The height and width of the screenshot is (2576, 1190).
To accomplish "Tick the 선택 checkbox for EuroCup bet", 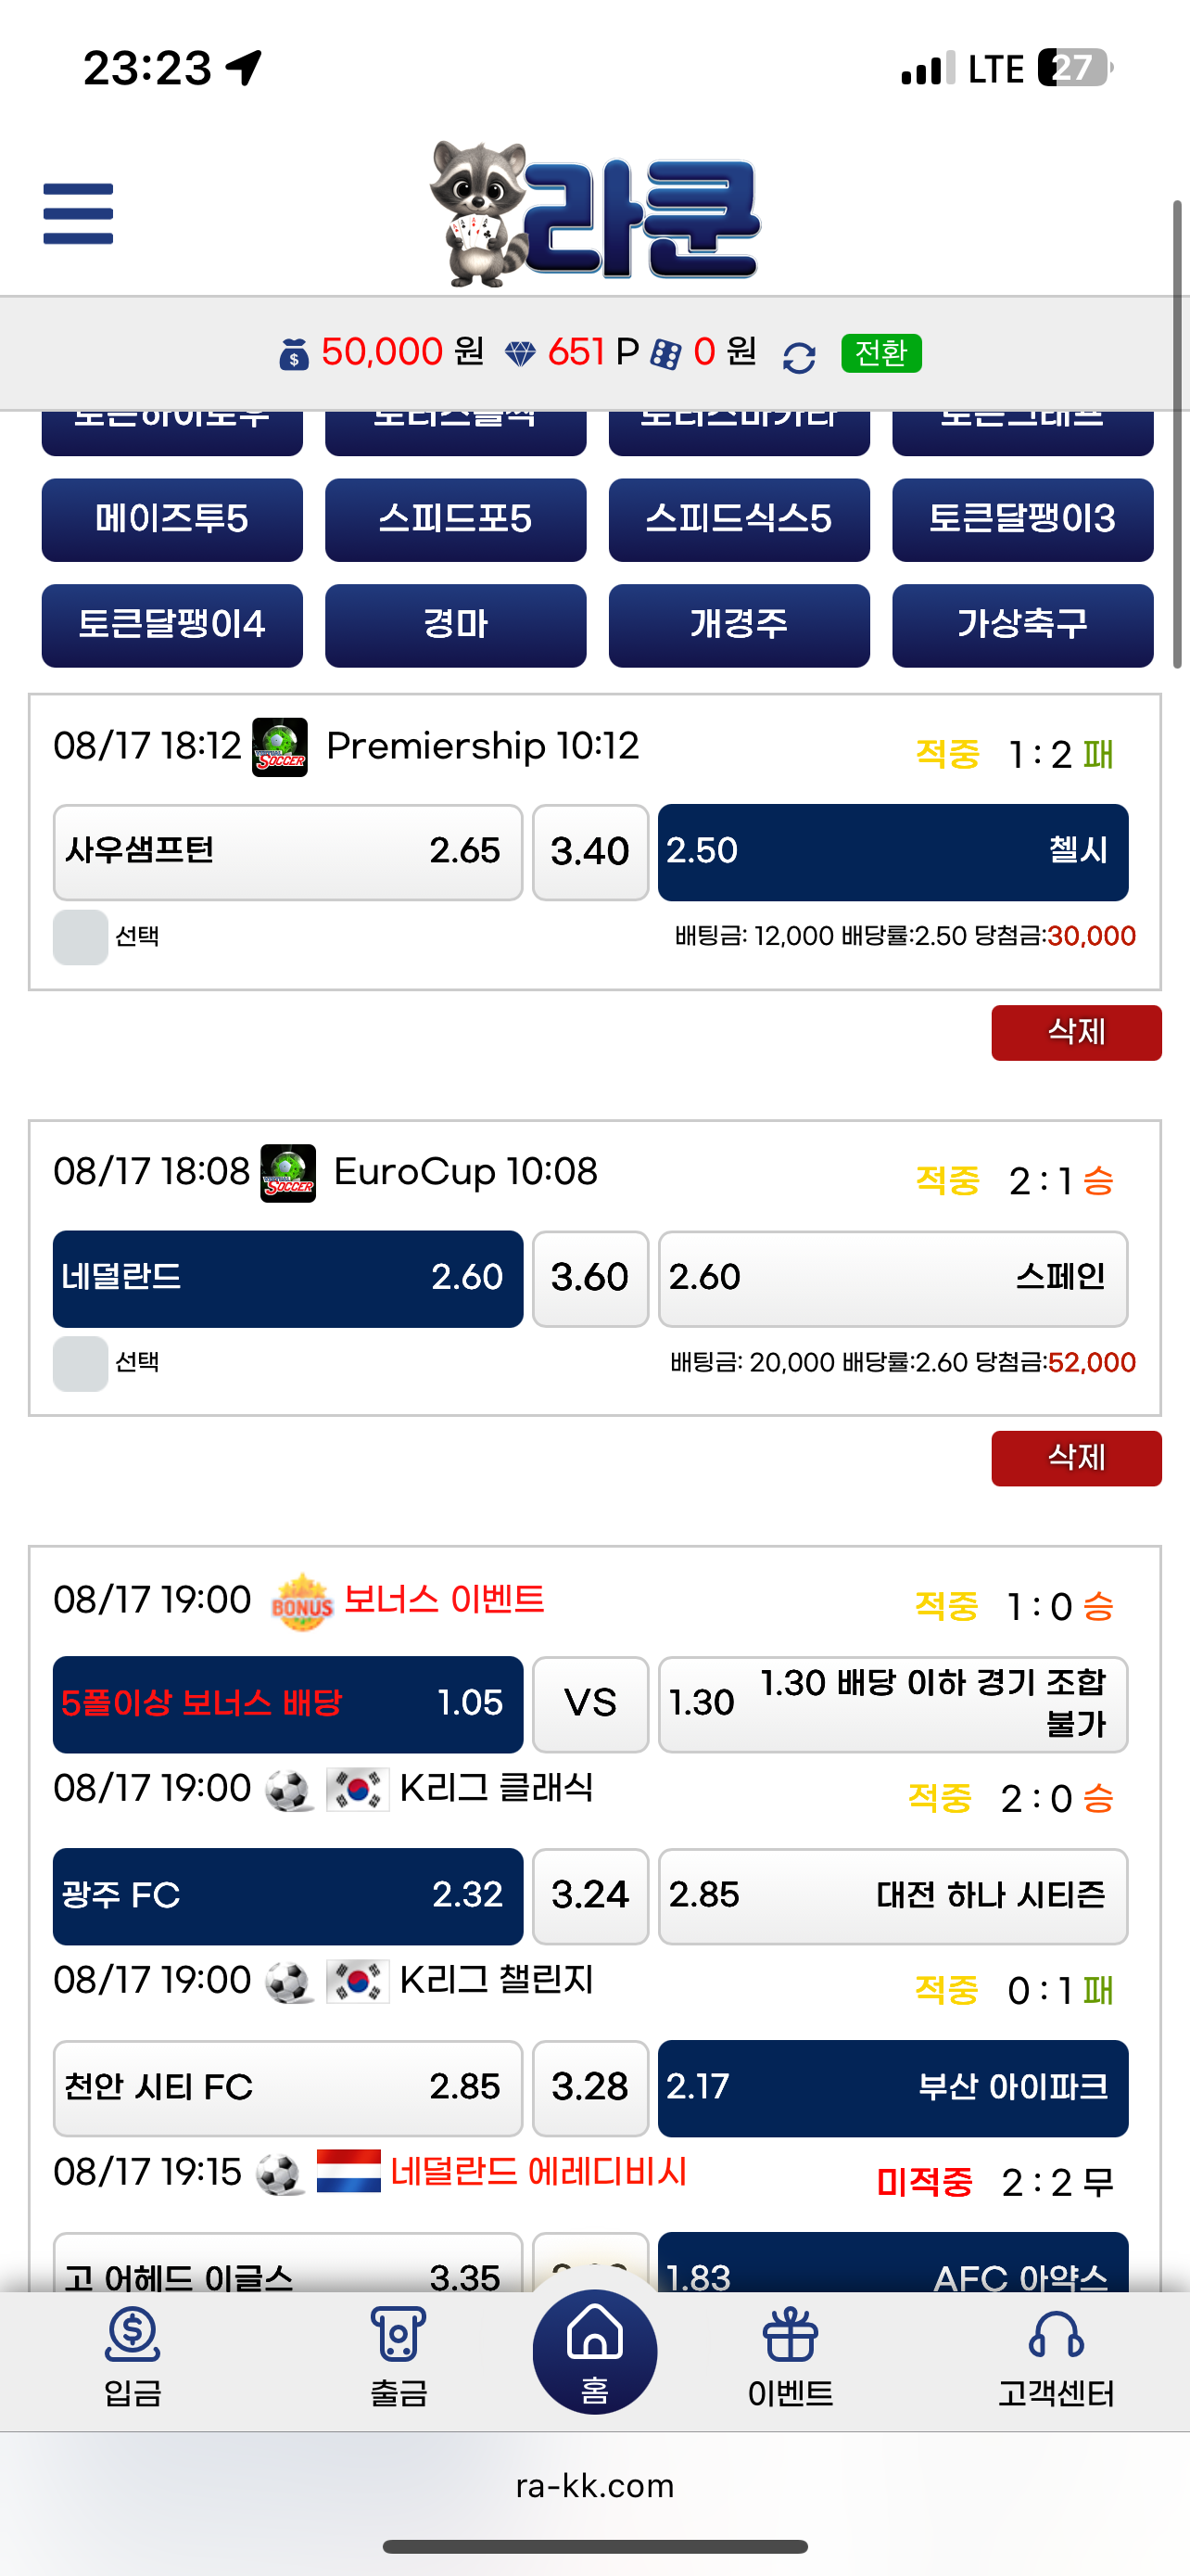I will [x=81, y=1363].
